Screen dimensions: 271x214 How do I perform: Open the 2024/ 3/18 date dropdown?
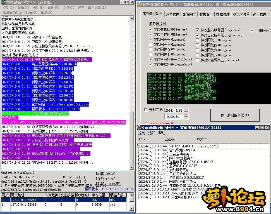point(186,110)
